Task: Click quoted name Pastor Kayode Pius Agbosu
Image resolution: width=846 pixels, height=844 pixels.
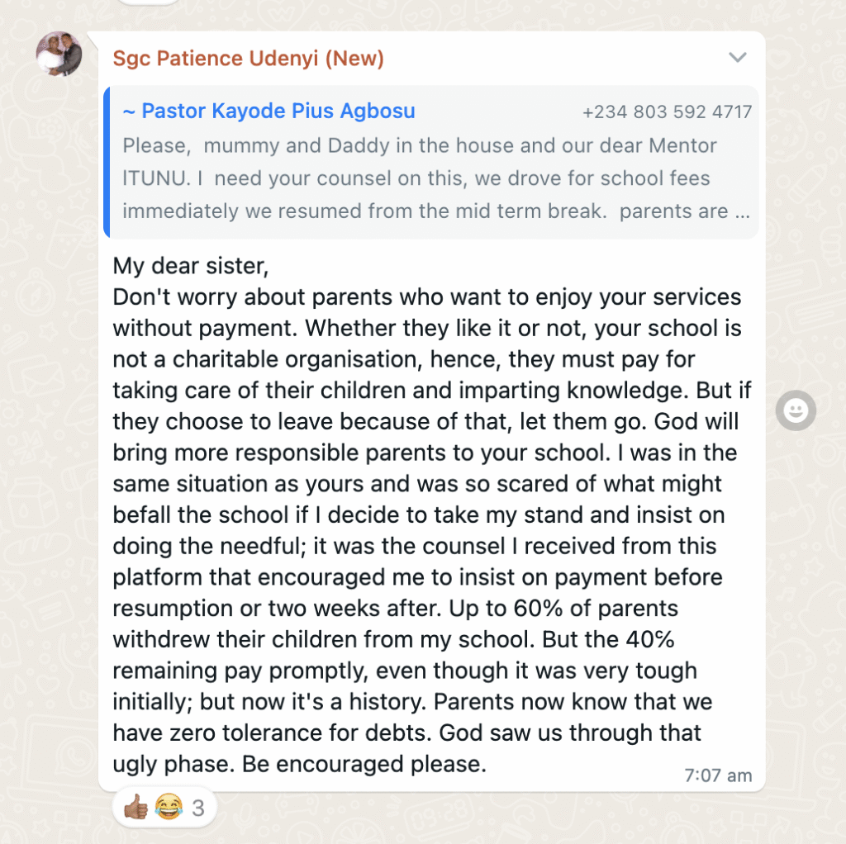Action: (269, 111)
